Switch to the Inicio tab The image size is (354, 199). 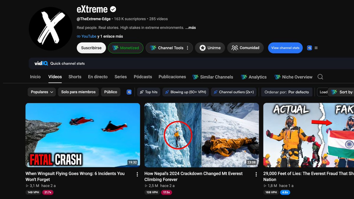(x=35, y=77)
